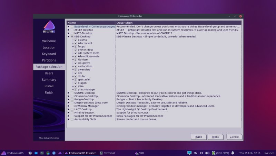This screenshot has width=276, height=156.
Task: Uncheck the elisa package checkbox
Action: point(76,86)
